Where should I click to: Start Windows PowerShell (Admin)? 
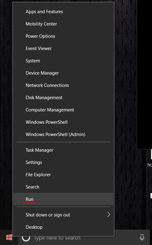(x=64, y=134)
